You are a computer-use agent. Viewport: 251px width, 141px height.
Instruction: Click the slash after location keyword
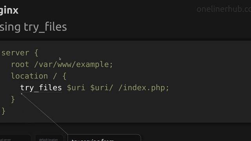coord(55,76)
